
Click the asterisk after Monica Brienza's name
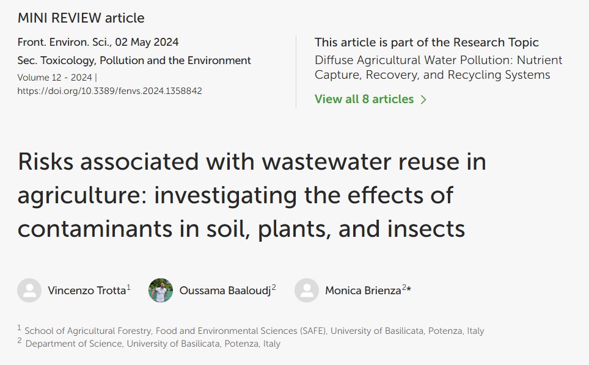coord(409,289)
